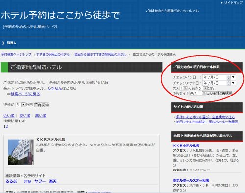Sort results by 安い順
Viewport: 245px width, 193px height.
click(25, 116)
